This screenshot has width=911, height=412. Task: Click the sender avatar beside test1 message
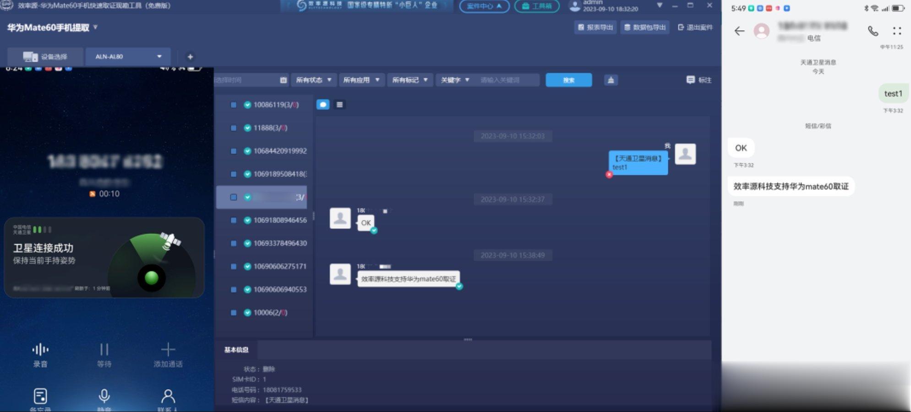point(685,154)
